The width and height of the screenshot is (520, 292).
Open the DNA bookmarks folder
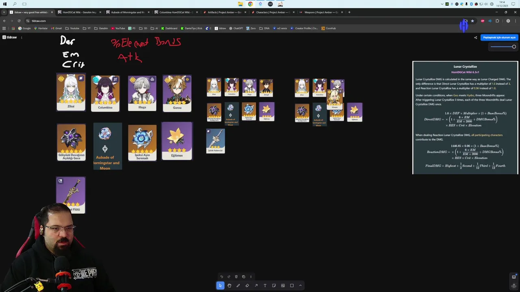pos(264,28)
